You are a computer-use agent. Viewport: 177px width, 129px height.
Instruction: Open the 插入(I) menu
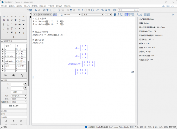click(x=27, y=6)
